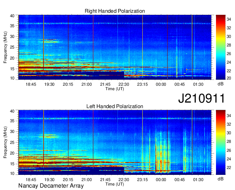The height and width of the screenshot is (190, 235).
Task: Click the 21:00 time tick of the Left Handed panel
Action: click(x=87, y=179)
